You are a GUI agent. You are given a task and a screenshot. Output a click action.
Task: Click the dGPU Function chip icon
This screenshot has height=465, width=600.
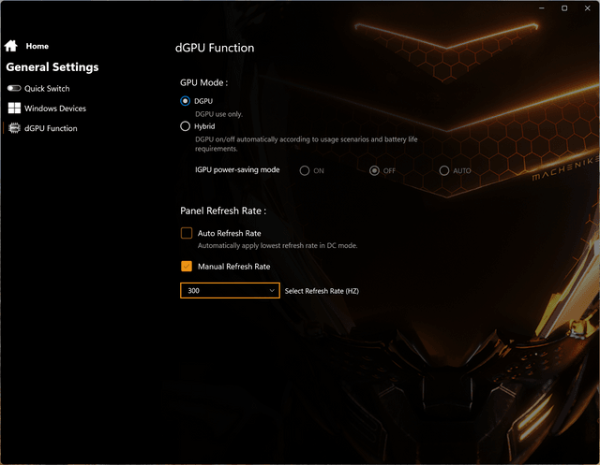click(x=14, y=128)
